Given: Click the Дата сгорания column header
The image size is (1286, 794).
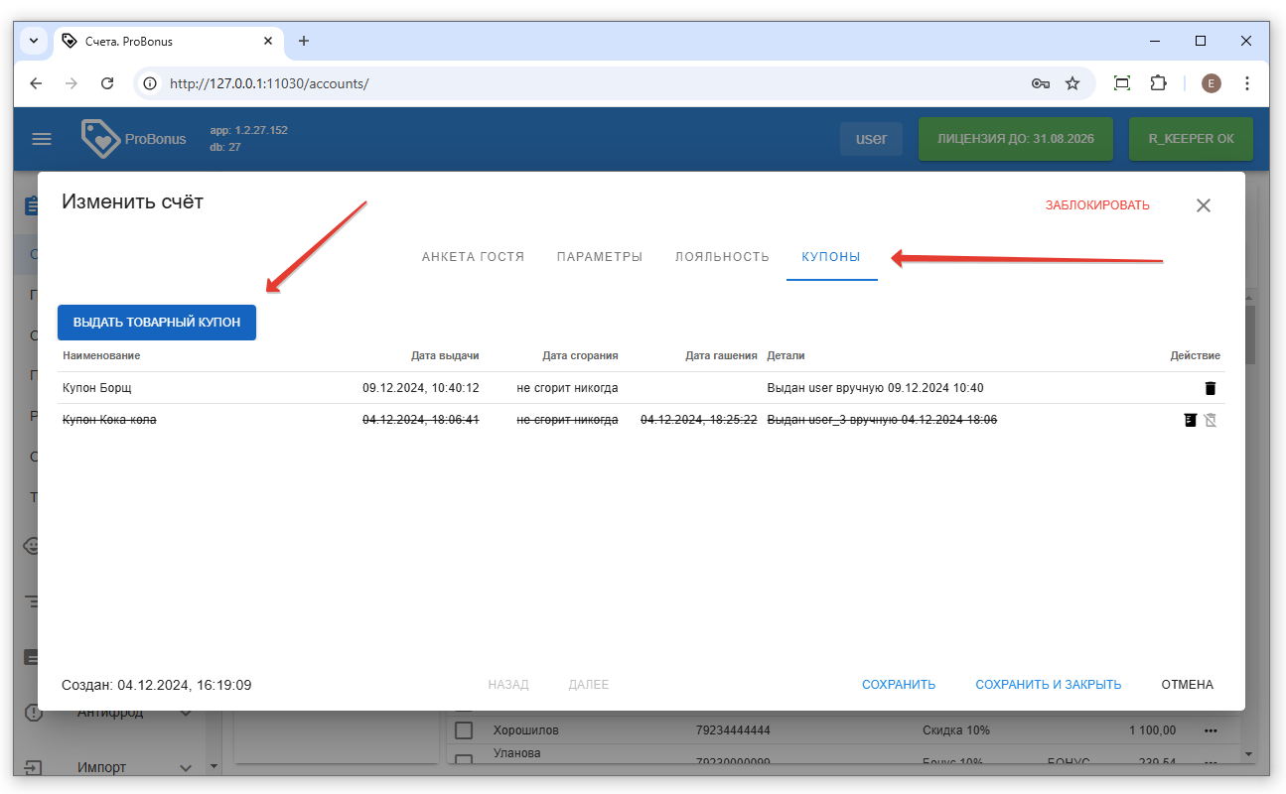Looking at the screenshot, I should pos(580,355).
